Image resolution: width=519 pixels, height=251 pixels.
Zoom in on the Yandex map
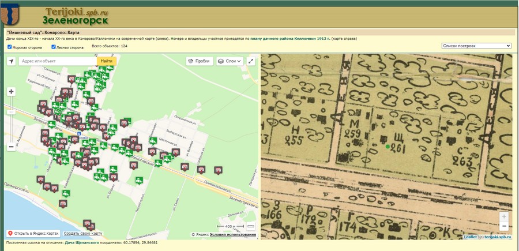(11, 92)
